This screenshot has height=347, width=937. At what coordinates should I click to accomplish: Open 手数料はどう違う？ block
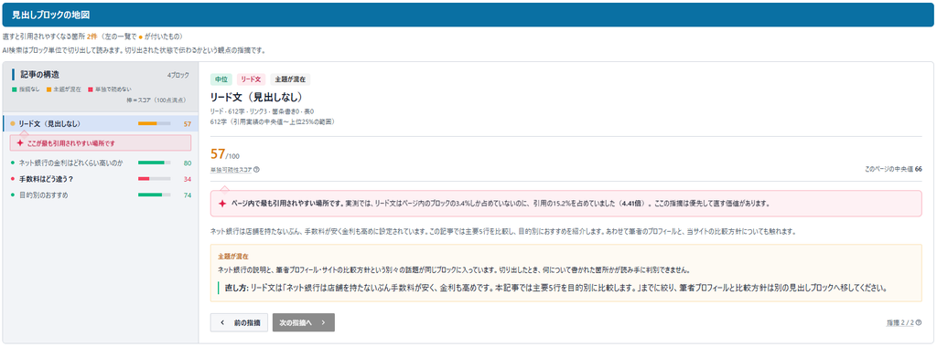click(x=101, y=179)
